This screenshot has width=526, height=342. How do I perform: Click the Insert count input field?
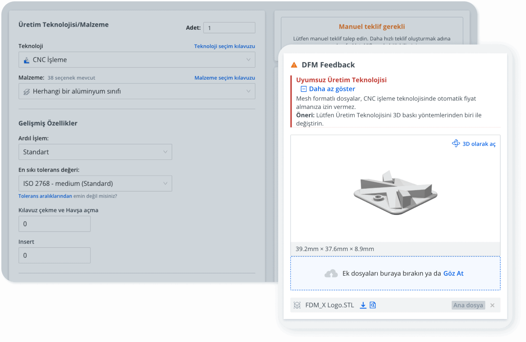coord(54,256)
